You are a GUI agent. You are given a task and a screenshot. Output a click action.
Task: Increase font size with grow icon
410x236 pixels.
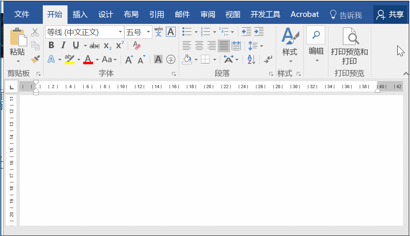(129, 60)
